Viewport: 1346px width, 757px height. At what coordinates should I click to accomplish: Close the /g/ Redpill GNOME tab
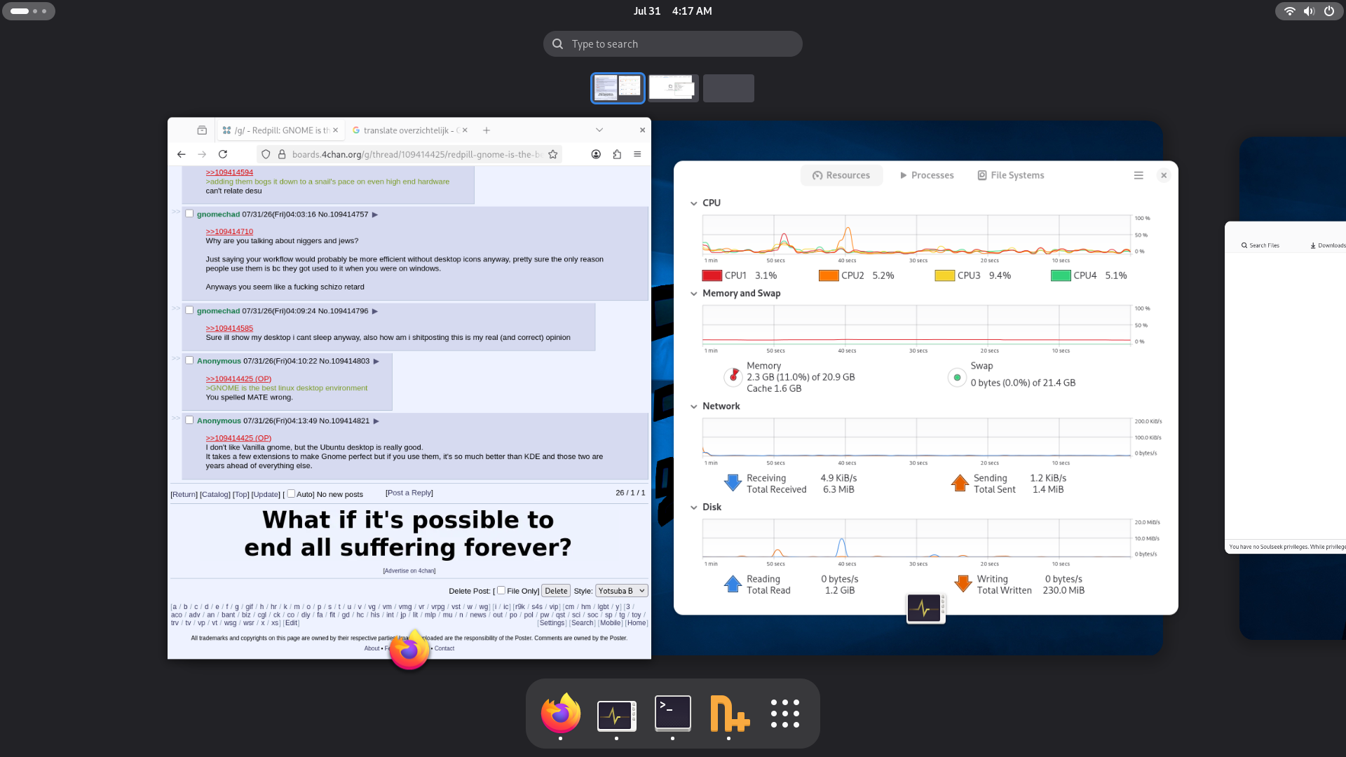335,130
